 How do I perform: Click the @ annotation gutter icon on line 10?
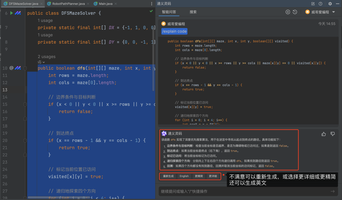(x=12, y=68)
